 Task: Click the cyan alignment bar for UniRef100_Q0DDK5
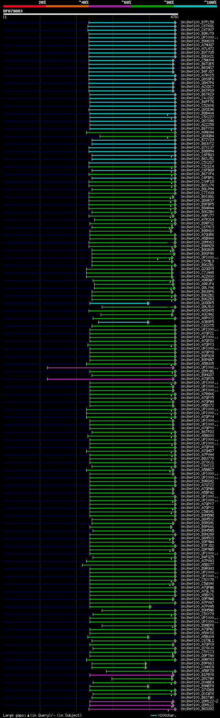(x=119, y=303)
